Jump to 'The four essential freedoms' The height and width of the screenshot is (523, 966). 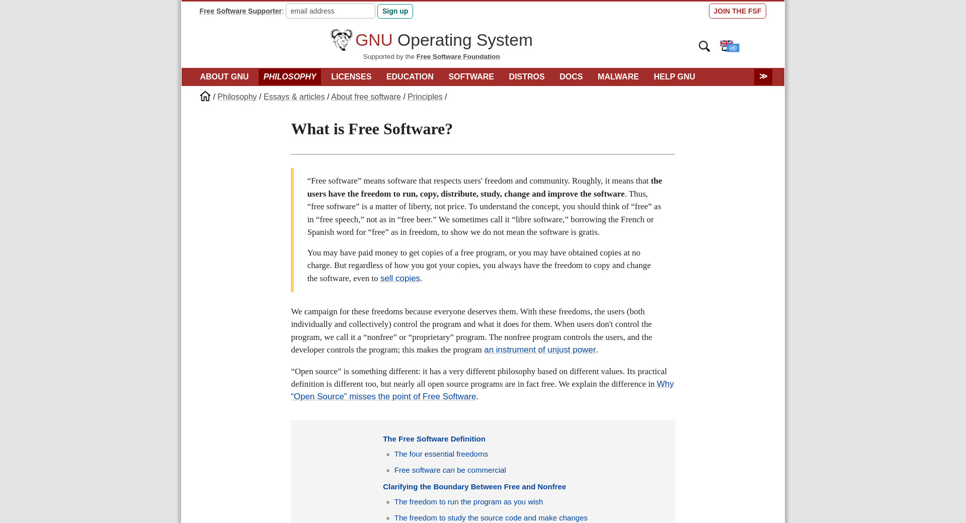click(441, 454)
